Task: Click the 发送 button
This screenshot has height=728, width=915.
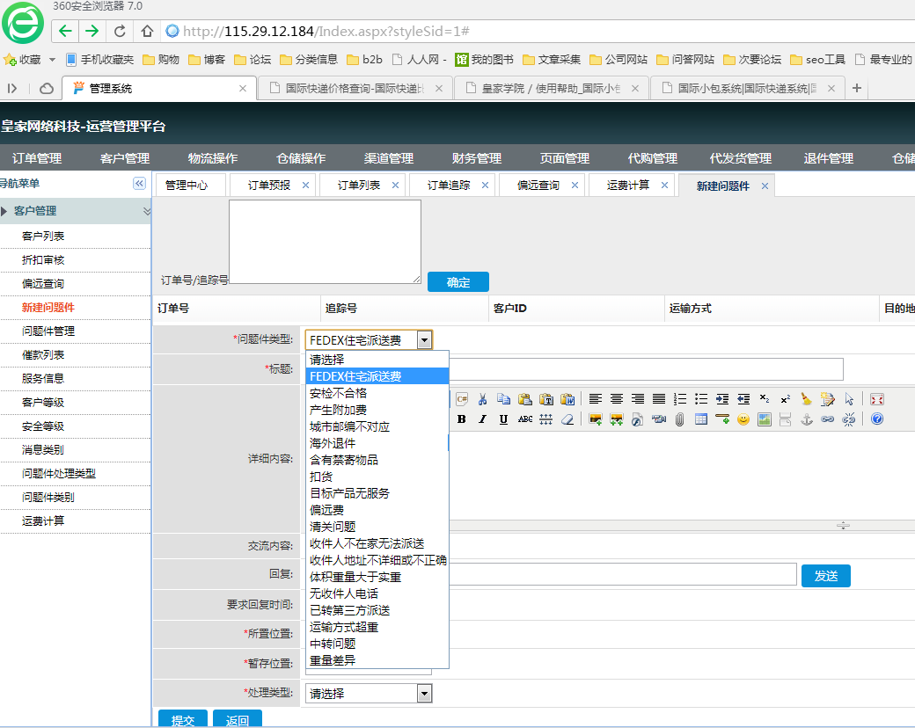Action: tap(826, 576)
